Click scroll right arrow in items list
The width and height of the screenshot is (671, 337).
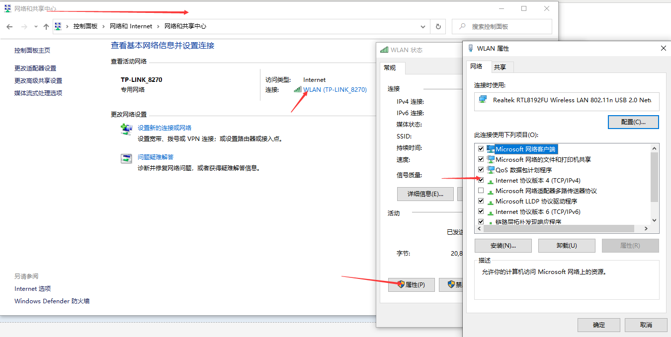point(646,229)
